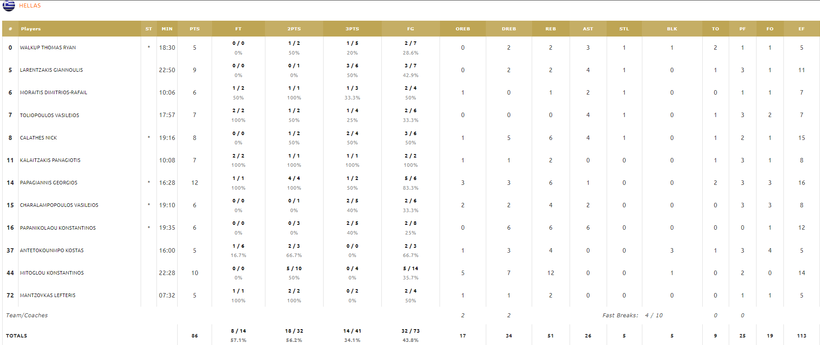Select the 3PTS column header
The width and height of the screenshot is (820, 345).
(352, 29)
